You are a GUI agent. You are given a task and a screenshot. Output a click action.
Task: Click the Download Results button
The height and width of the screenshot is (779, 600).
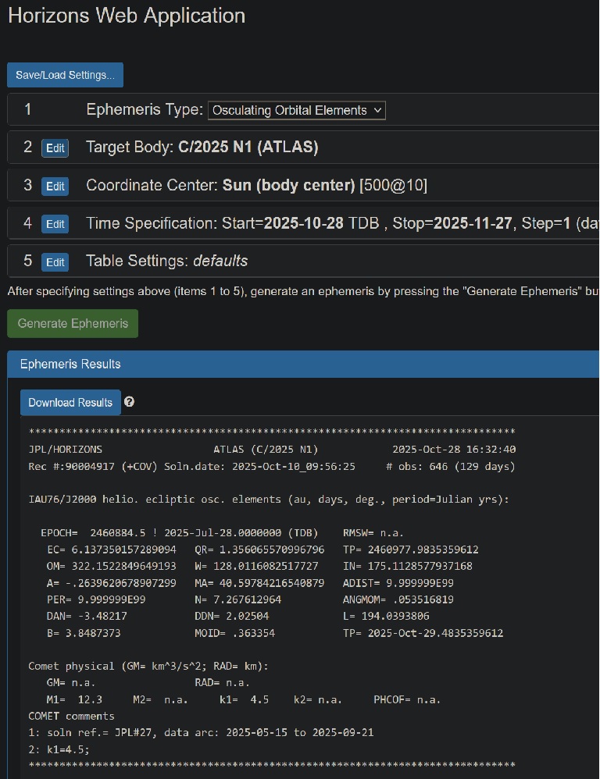[x=70, y=403]
